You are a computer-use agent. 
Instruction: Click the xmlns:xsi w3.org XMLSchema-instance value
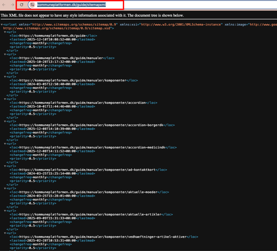coord(181,25)
